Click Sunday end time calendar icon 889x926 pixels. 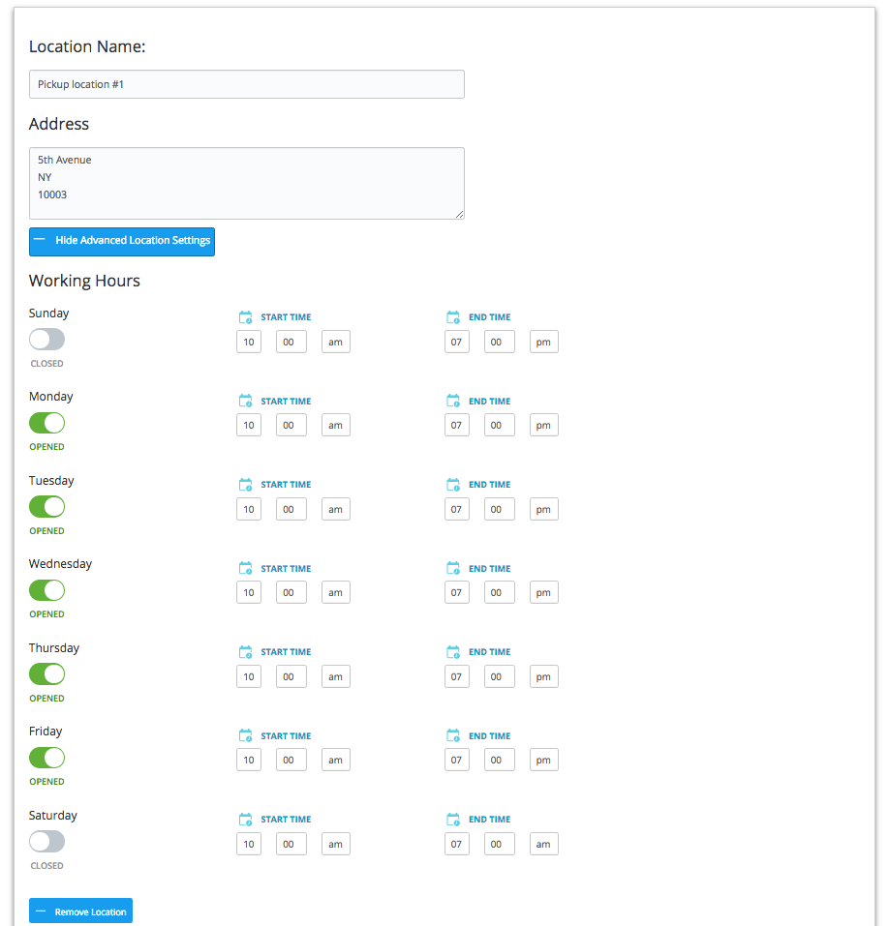point(453,317)
